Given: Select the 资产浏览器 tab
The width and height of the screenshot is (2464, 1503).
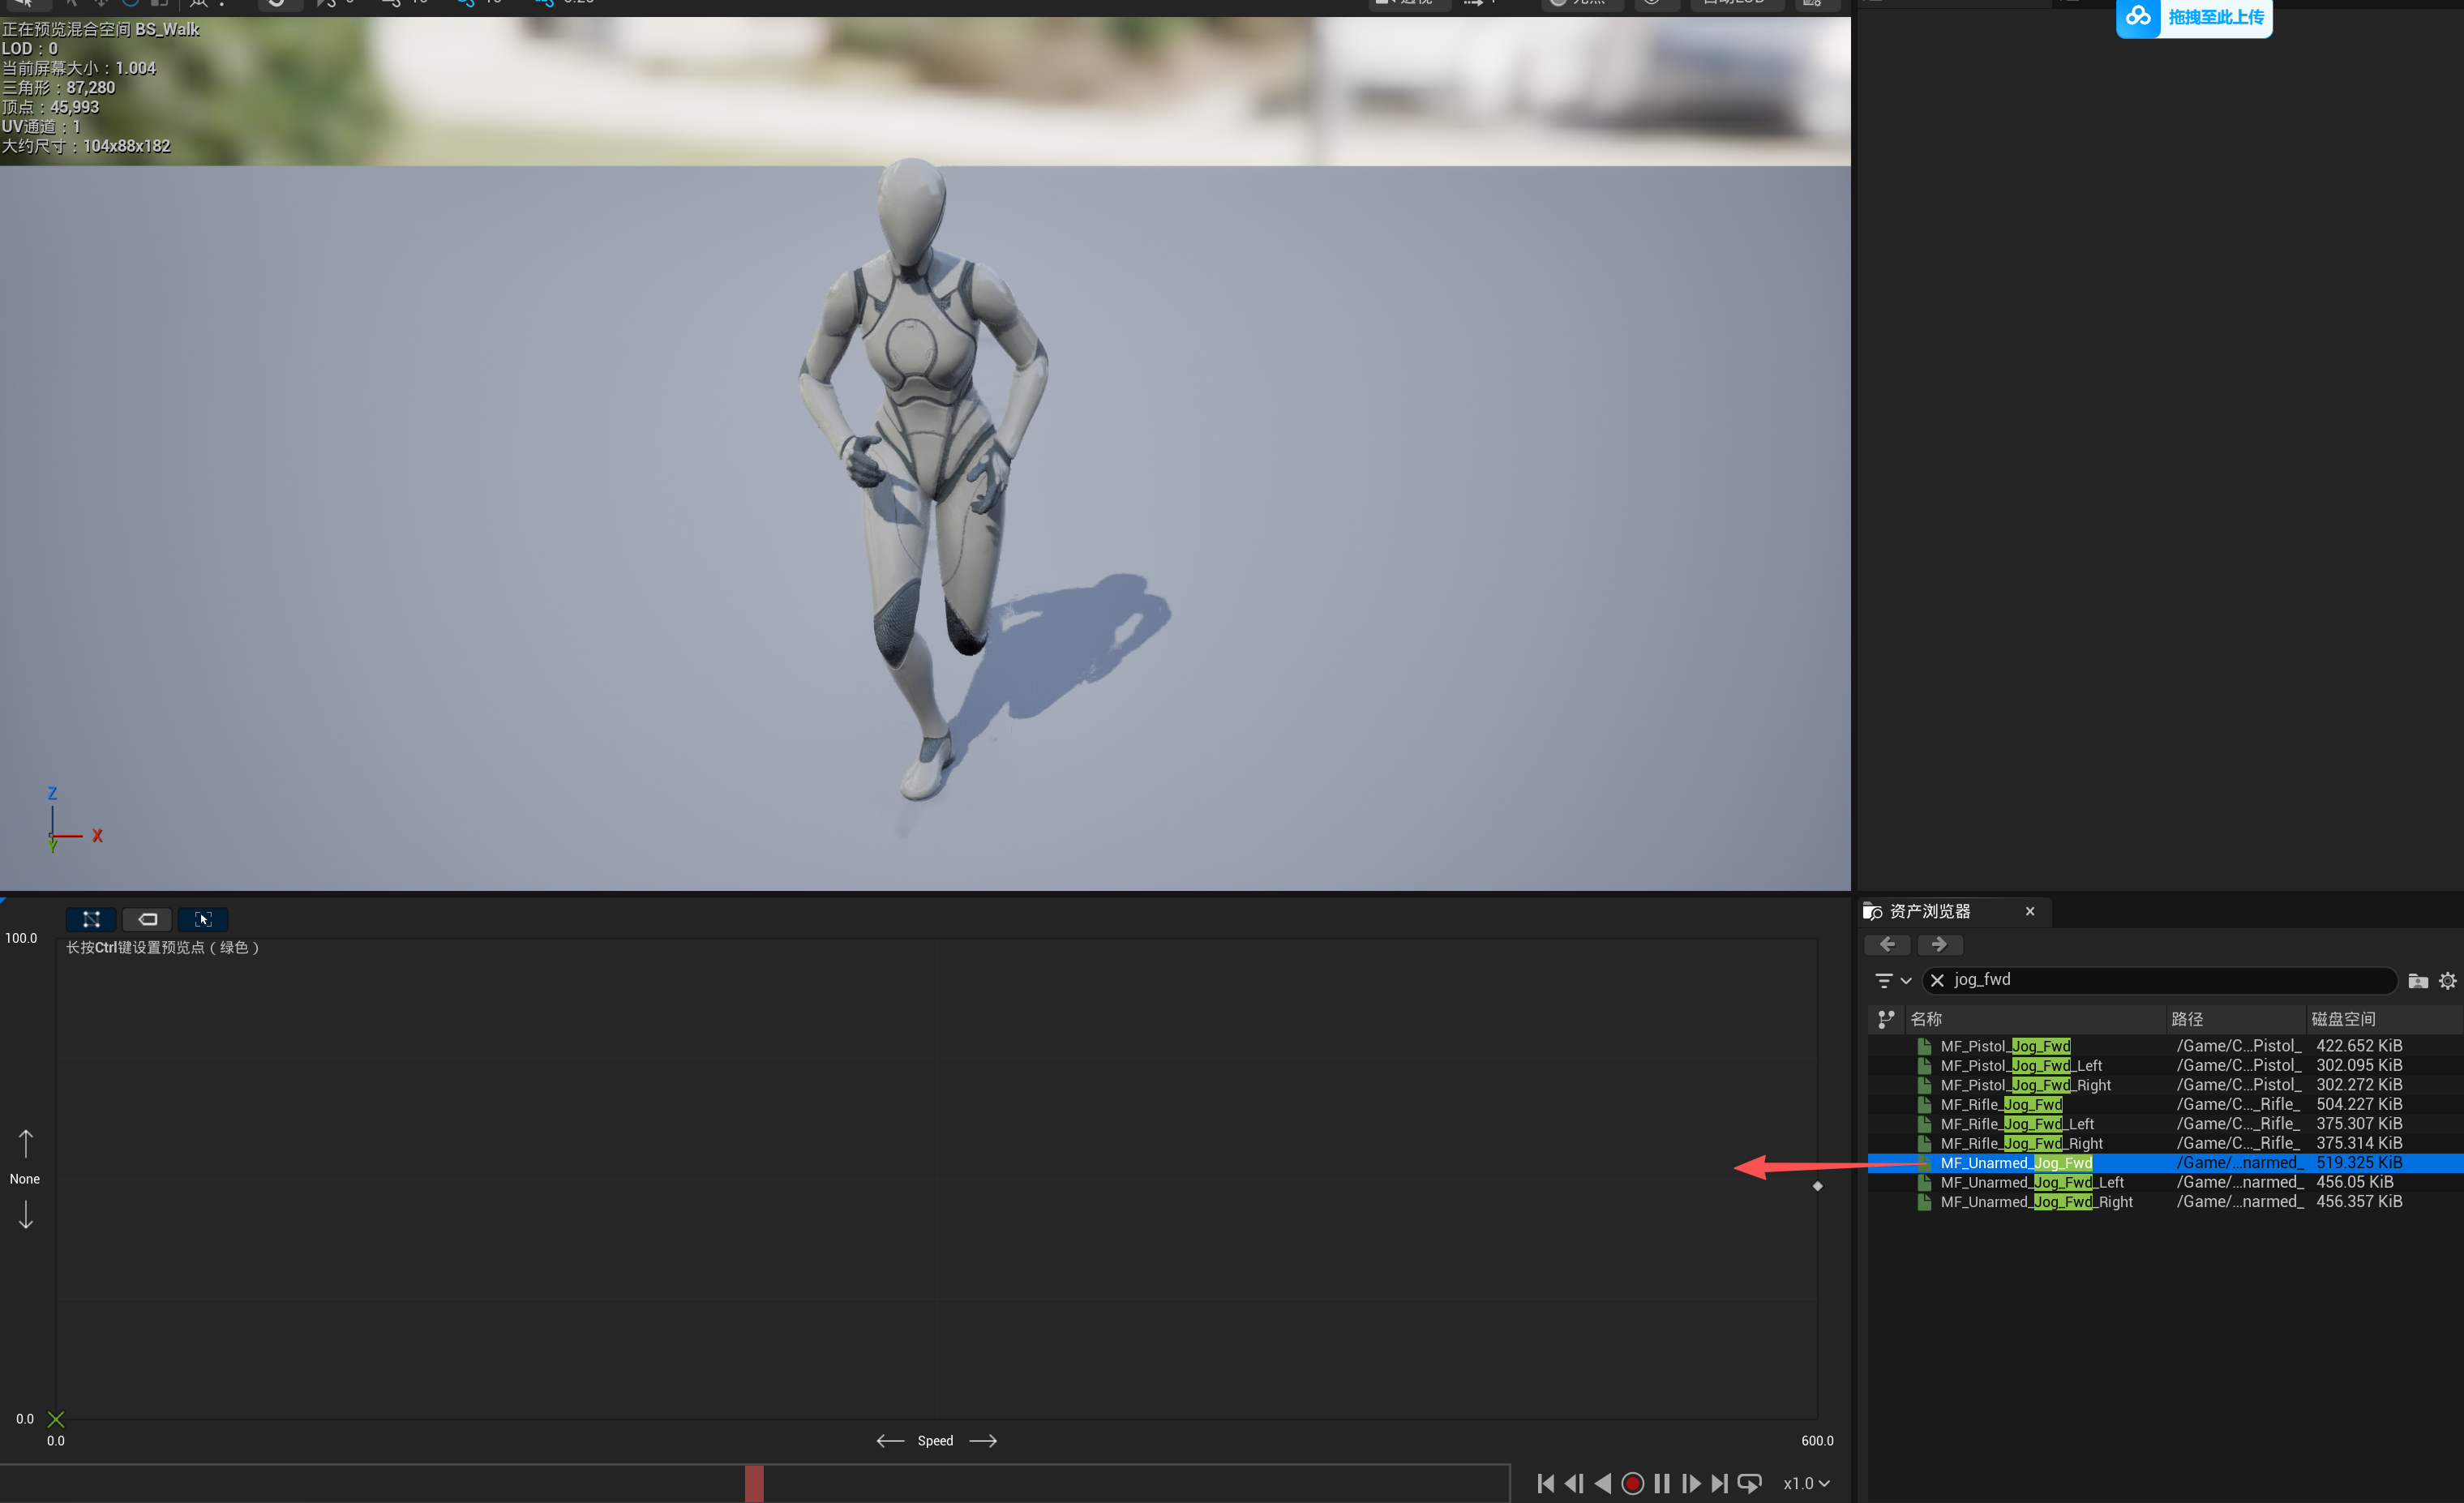Looking at the screenshot, I should pos(1929,911).
